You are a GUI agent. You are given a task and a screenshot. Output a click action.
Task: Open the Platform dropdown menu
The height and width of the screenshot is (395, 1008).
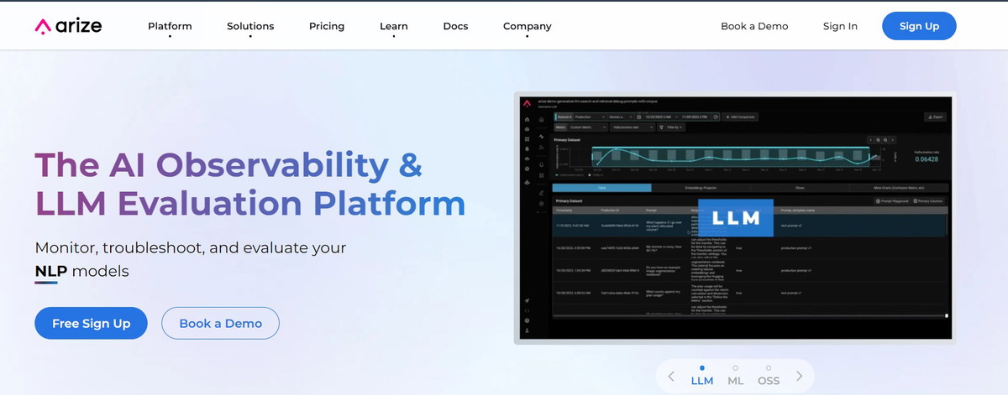tap(170, 26)
